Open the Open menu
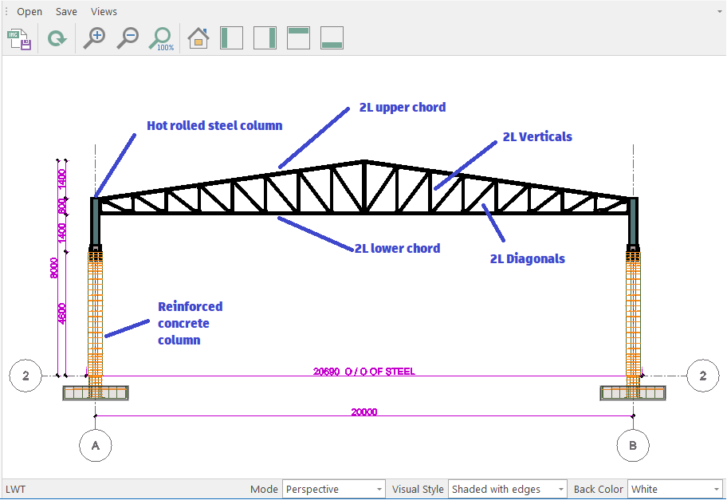The width and height of the screenshot is (727, 500). pos(29,12)
